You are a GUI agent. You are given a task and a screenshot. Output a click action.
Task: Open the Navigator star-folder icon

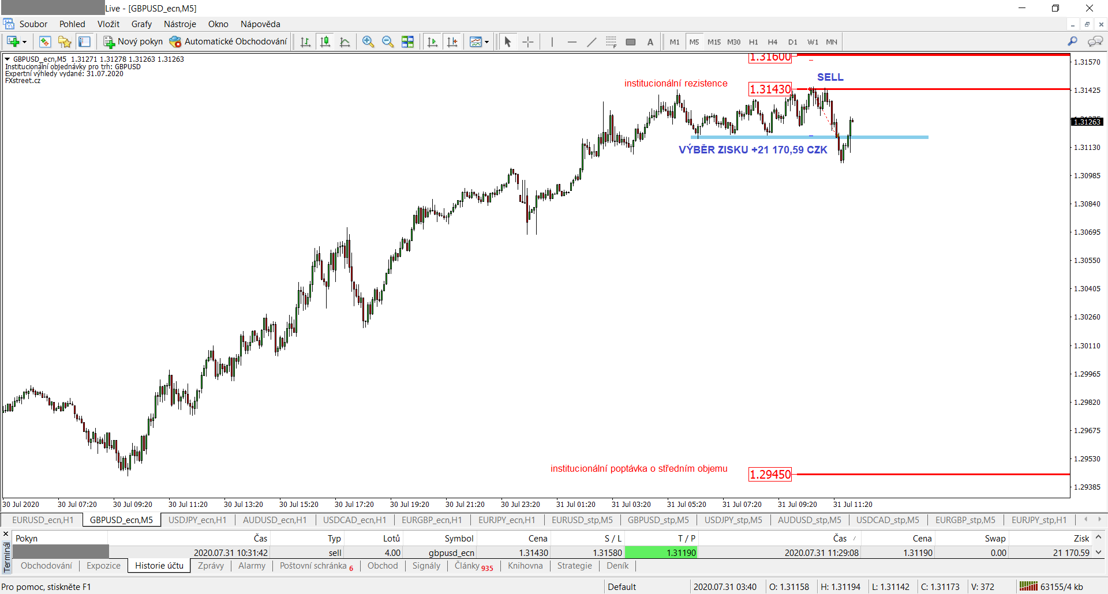(x=65, y=42)
